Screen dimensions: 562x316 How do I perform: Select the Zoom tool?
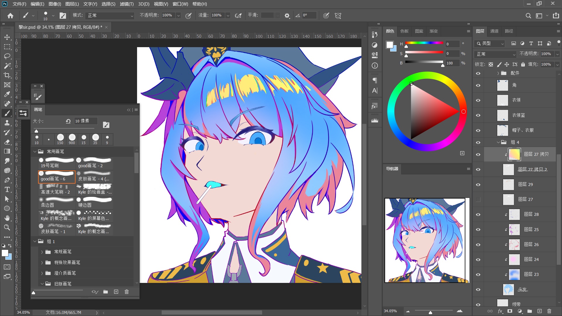[7, 228]
